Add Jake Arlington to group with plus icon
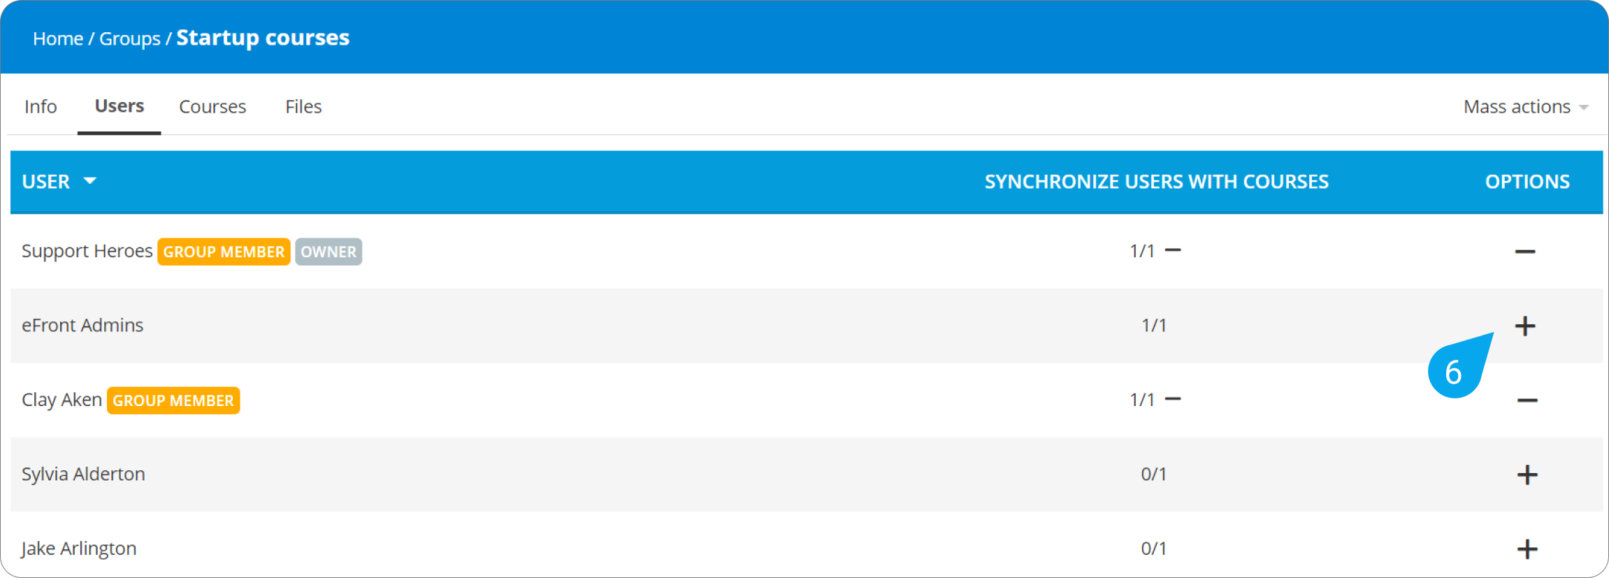The width and height of the screenshot is (1609, 578). pos(1527,549)
